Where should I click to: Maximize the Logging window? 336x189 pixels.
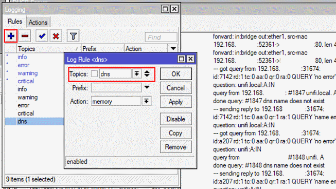165,9
